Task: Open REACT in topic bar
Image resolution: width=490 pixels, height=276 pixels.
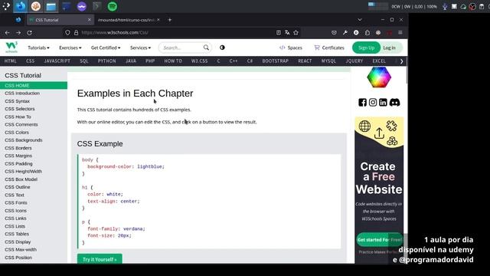Action: (x=305, y=61)
